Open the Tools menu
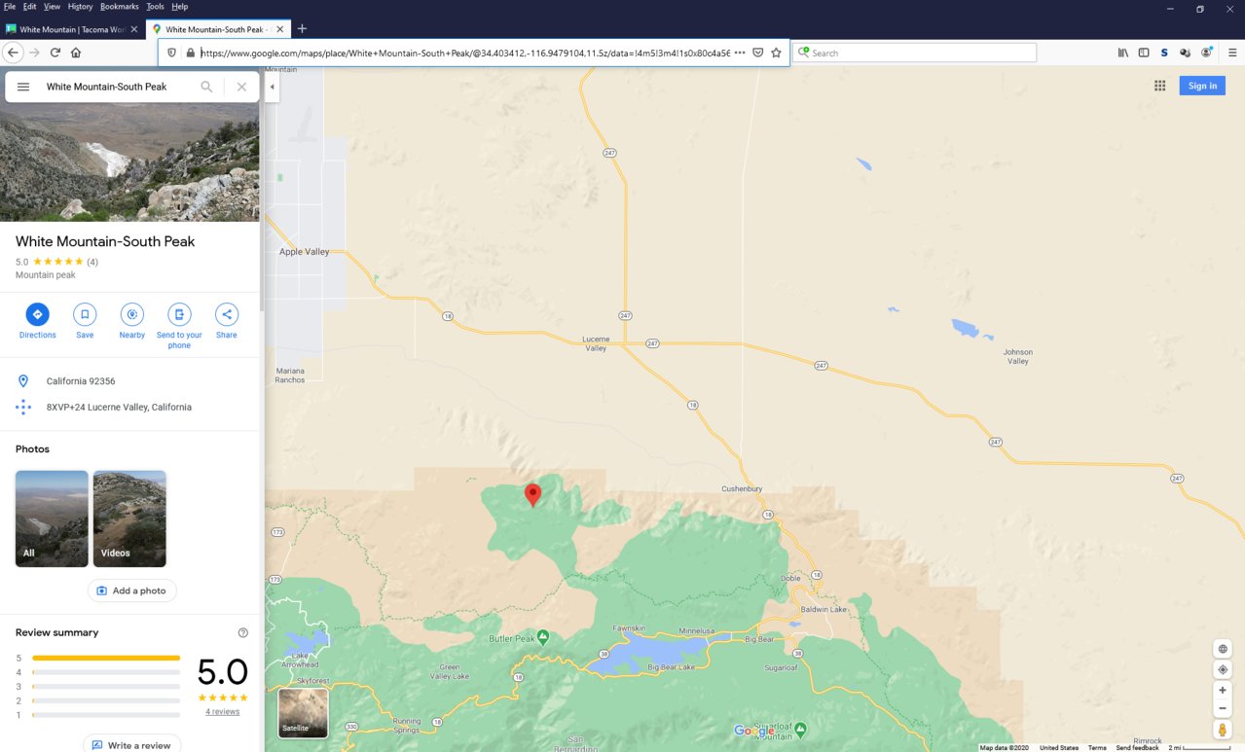1245x752 pixels. [x=155, y=7]
